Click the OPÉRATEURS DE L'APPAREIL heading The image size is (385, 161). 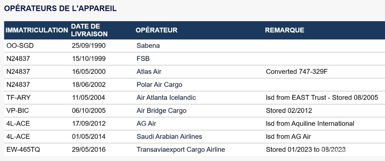click(60, 9)
